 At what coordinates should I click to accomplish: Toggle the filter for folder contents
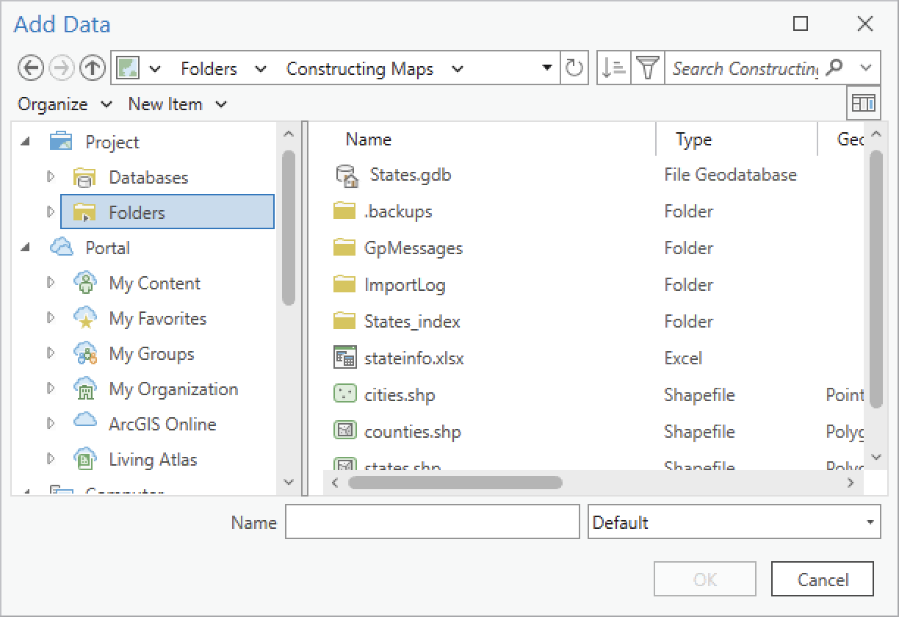point(647,68)
